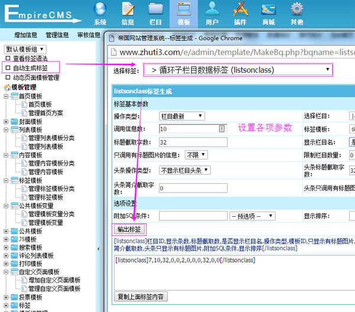Click the address bar page icon
The image size is (355, 312).
point(114,52)
